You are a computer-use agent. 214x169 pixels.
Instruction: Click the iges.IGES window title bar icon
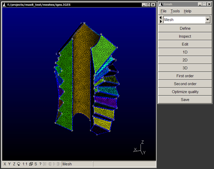(4, 4)
